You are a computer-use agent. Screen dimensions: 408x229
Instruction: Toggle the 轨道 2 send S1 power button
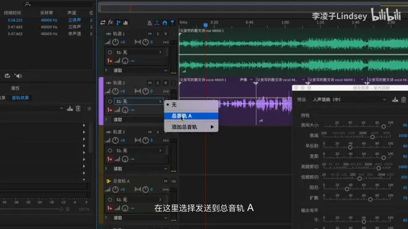pyautogui.click(x=110, y=101)
